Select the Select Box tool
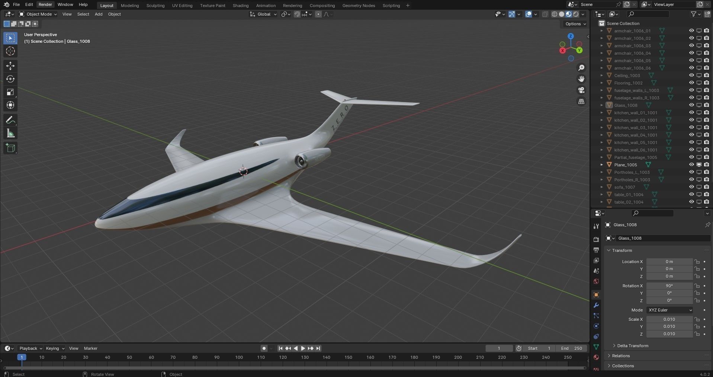The image size is (713, 377). click(x=10, y=38)
